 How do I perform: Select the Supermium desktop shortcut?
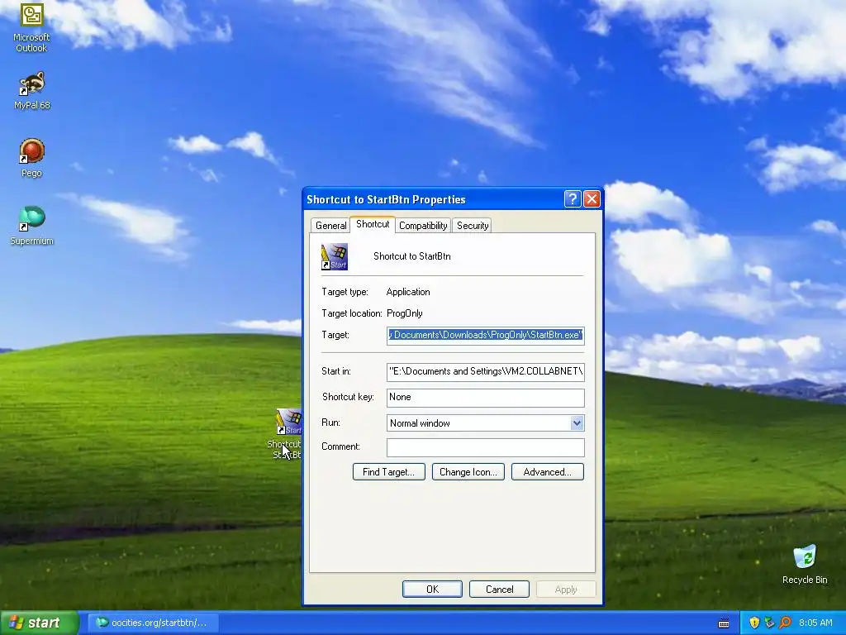coord(32,226)
